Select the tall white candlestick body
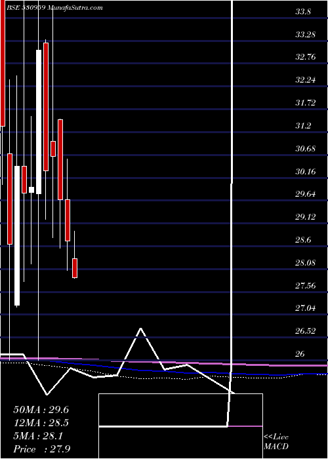 click(39, 122)
